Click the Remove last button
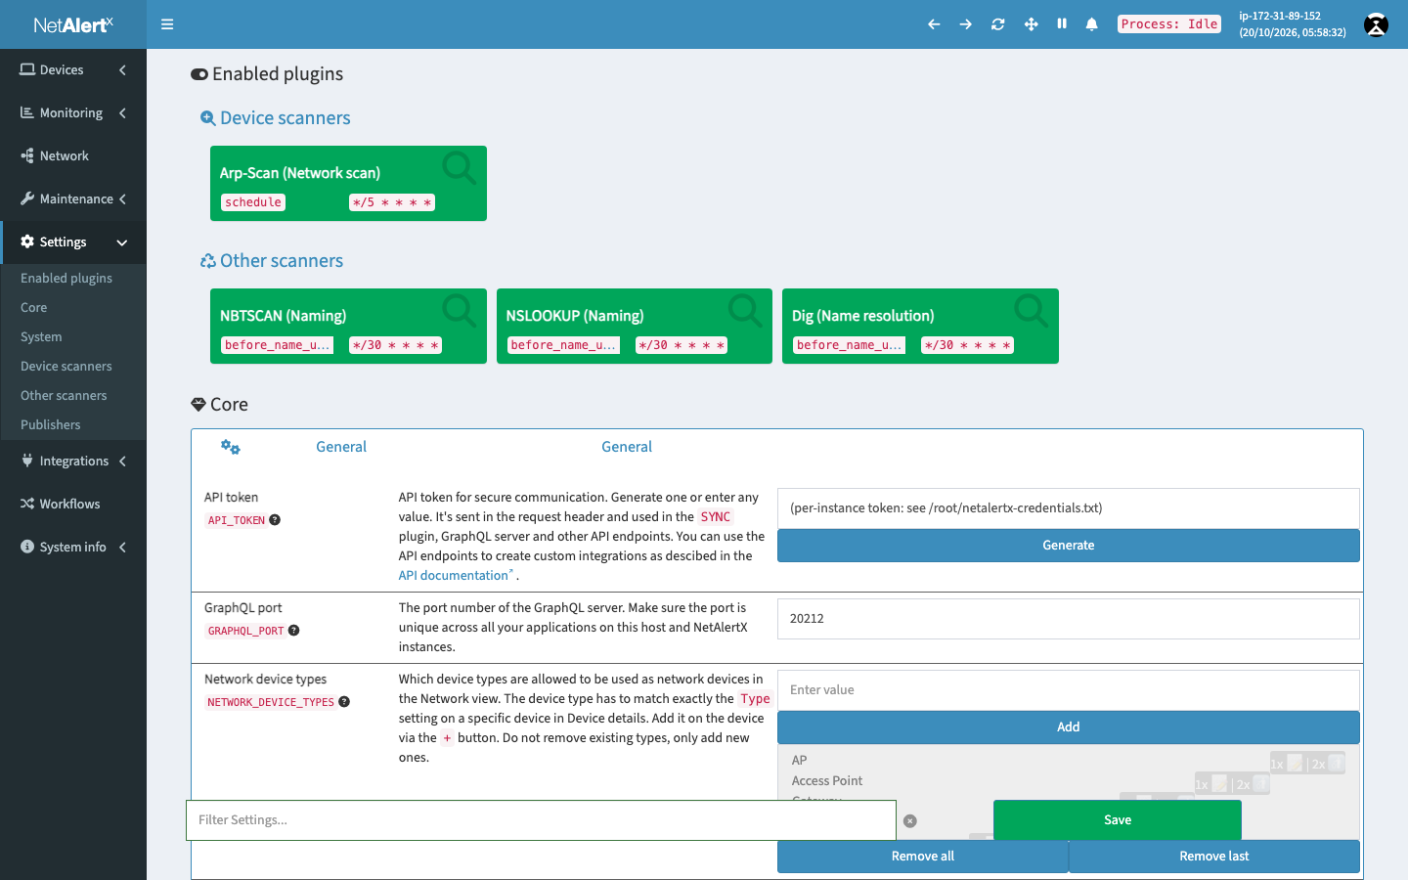 coord(1214,857)
